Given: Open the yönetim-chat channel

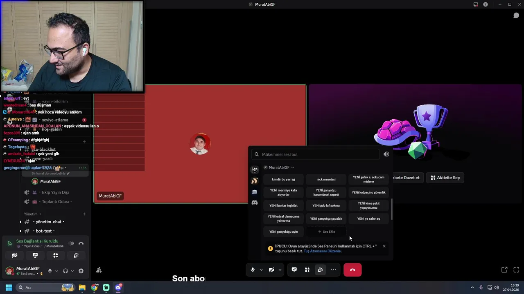Looking at the screenshot, I should click(x=49, y=222).
